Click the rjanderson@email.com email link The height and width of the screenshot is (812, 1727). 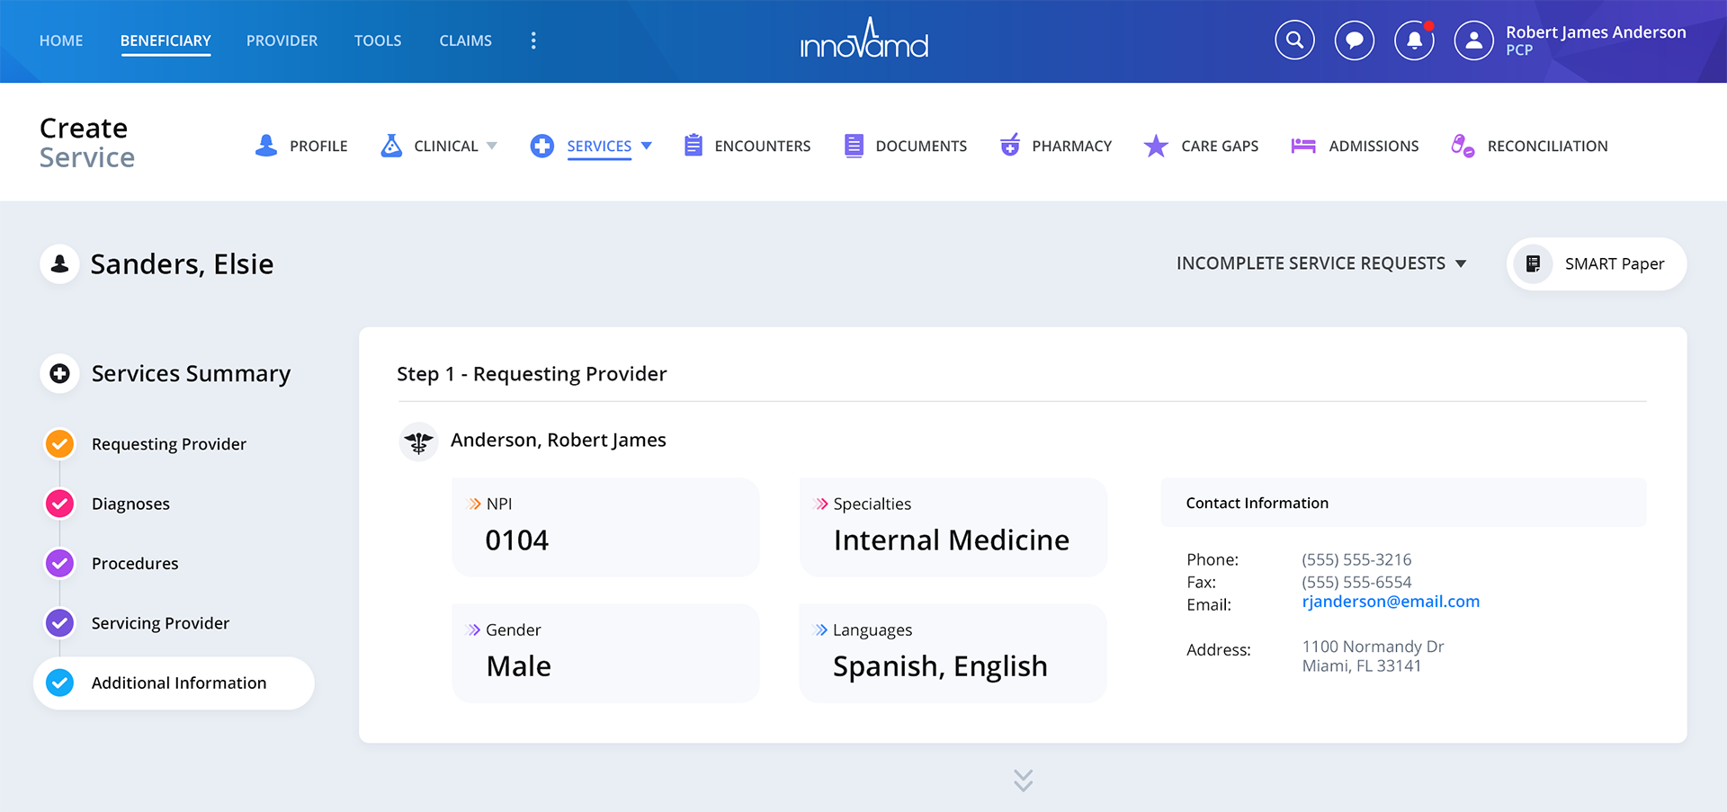click(1391, 602)
